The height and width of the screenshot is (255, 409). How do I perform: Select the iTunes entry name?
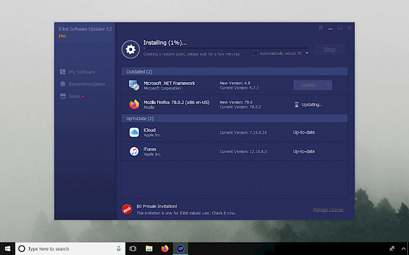(x=150, y=149)
